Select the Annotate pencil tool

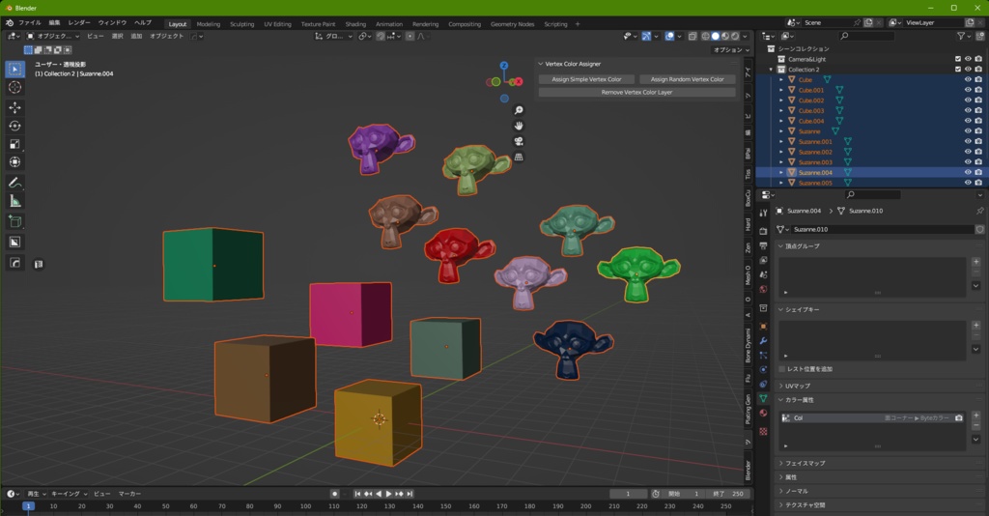pyautogui.click(x=15, y=183)
